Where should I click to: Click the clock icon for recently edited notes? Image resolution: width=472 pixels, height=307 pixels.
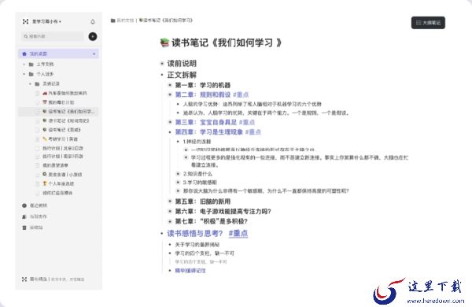coord(24,205)
